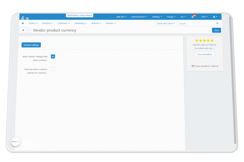Click the Save button
The width and height of the screenshot is (244, 162).
[216, 30]
